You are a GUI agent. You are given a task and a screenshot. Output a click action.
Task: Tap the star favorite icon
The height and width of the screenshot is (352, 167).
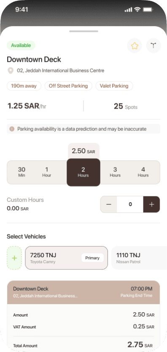point(135,46)
